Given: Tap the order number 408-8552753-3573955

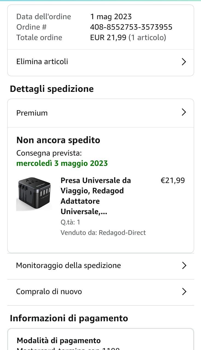Looking at the screenshot, I should 131,27.
